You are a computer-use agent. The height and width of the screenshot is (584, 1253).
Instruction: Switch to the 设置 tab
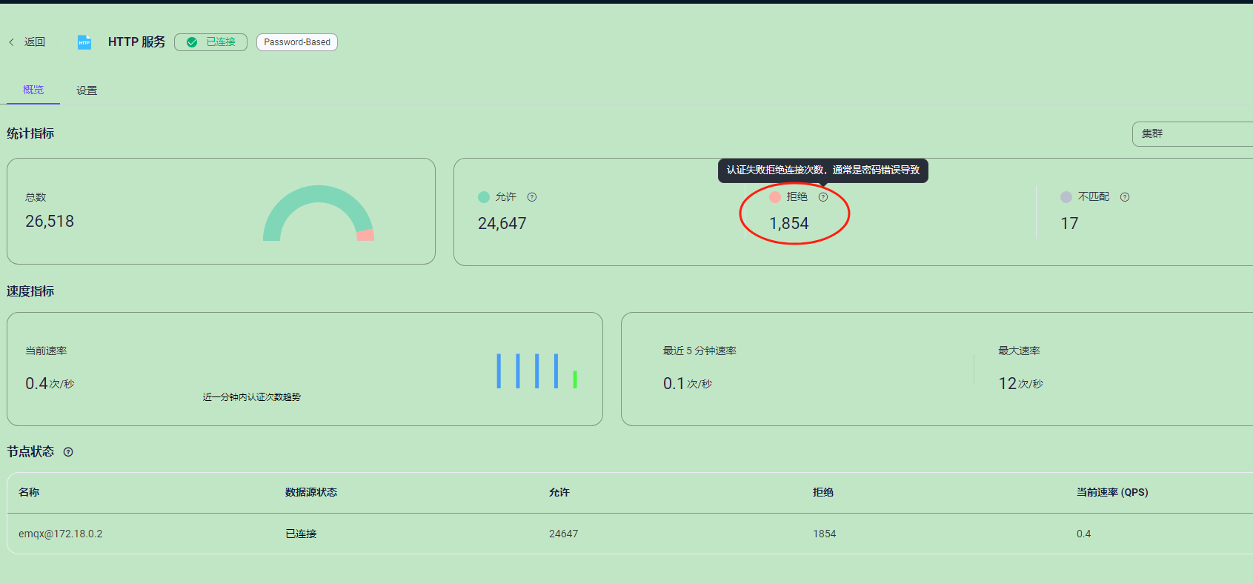87,90
